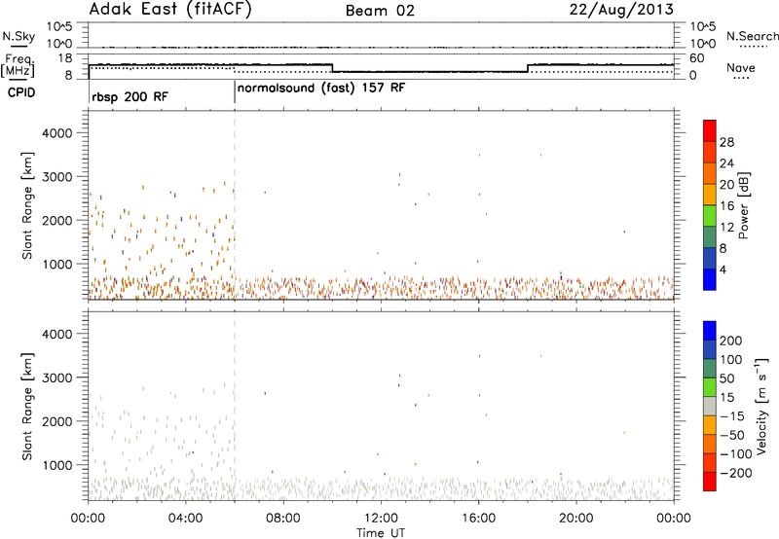779x539 pixels.
Task: Click the '04:00' time tick label
Action: (185, 519)
